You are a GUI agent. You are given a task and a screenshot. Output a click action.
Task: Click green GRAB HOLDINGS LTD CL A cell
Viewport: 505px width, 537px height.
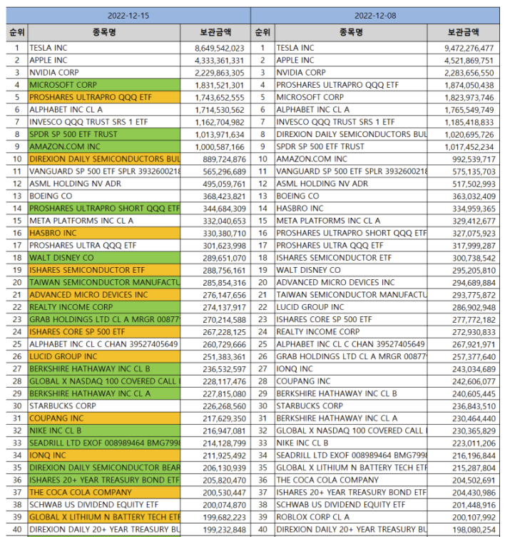pos(104,319)
